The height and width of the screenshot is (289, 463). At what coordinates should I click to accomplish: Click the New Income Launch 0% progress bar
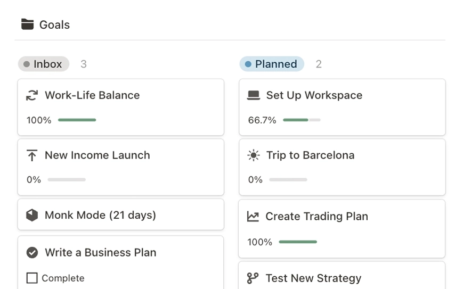(67, 180)
